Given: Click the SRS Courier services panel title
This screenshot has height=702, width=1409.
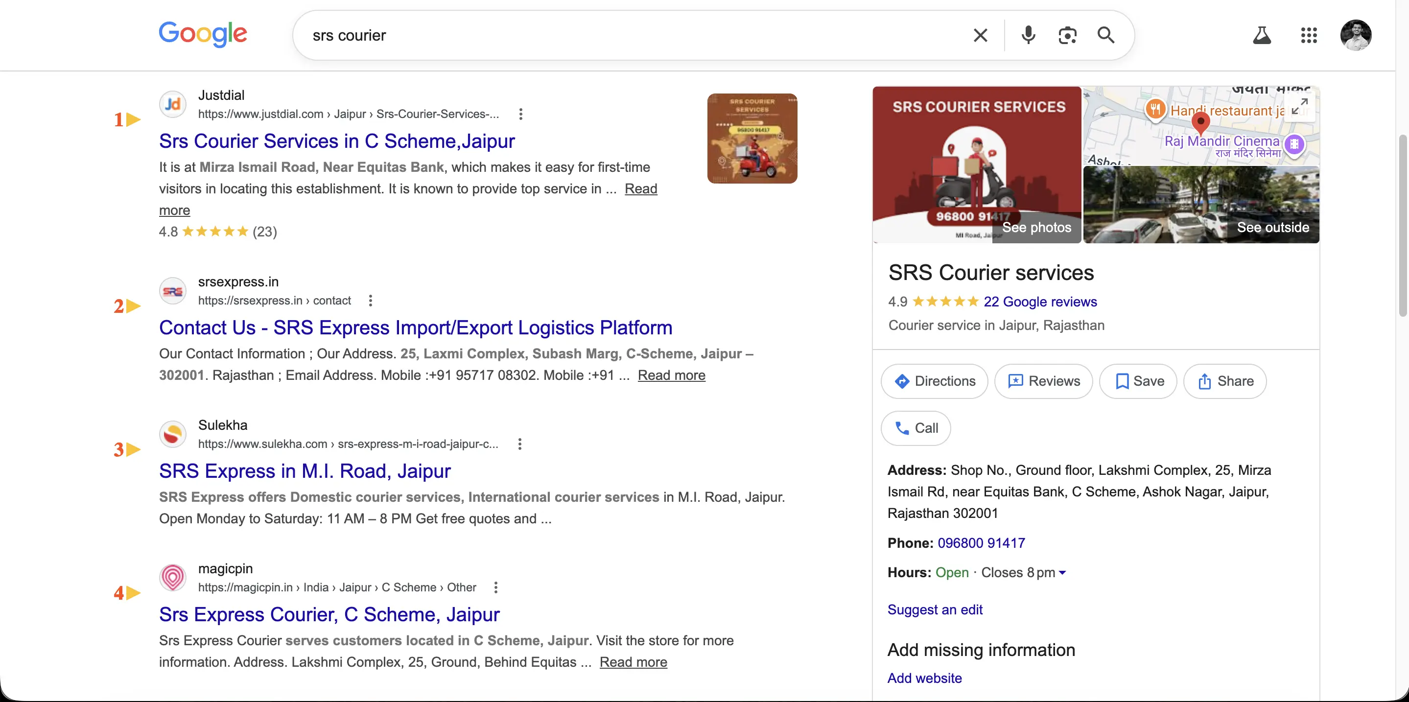Looking at the screenshot, I should tap(990, 273).
